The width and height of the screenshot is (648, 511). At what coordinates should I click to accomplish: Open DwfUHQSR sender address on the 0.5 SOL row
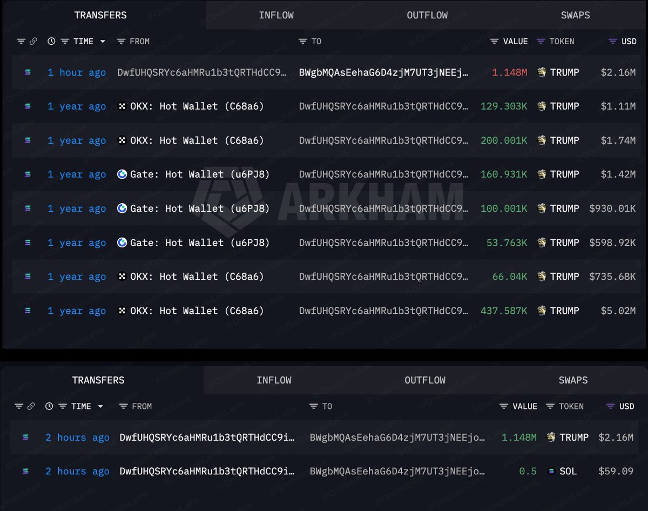click(207, 472)
